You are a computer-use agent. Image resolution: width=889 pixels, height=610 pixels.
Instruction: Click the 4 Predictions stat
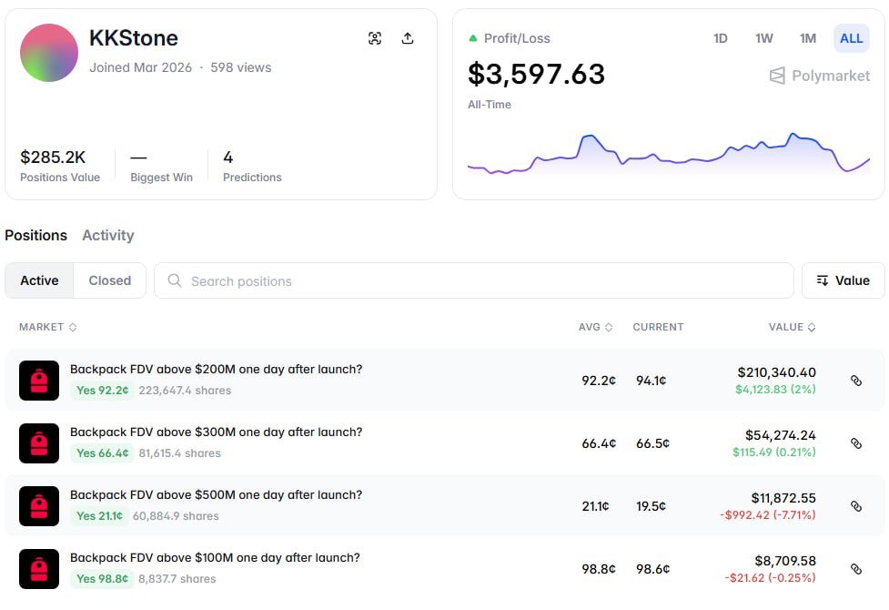click(252, 165)
